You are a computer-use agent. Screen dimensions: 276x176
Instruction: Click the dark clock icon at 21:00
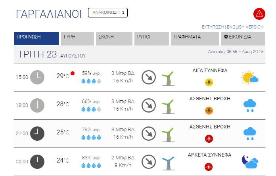[37, 134]
